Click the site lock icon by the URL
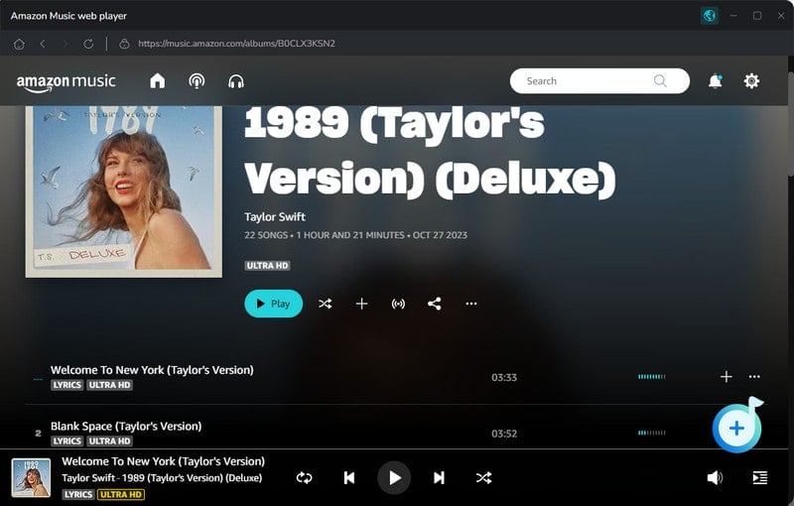Viewport: 794px width, 506px height. [x=124, y=44]
